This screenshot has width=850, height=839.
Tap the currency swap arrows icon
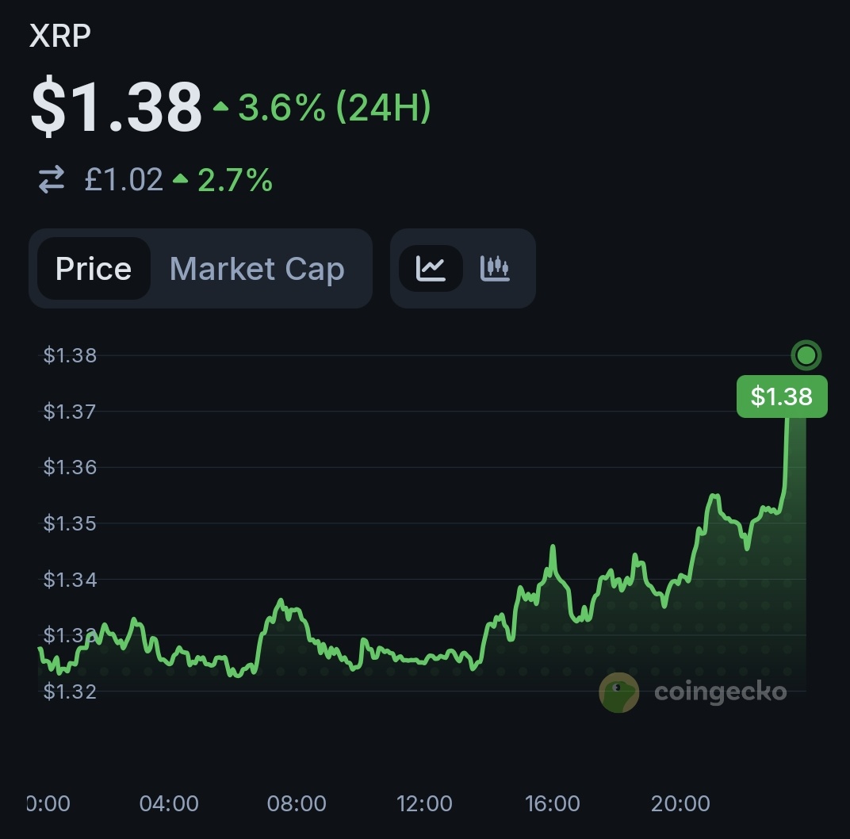[x=52, y=181]
